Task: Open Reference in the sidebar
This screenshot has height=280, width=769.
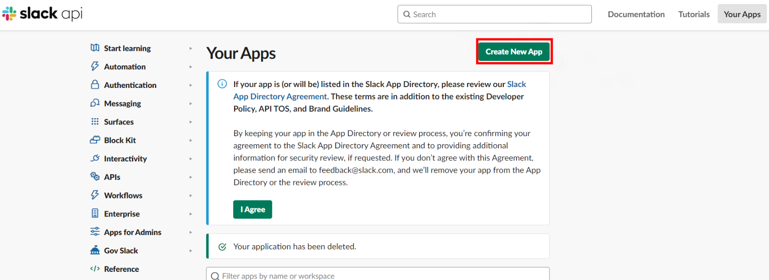Action: 122,269
